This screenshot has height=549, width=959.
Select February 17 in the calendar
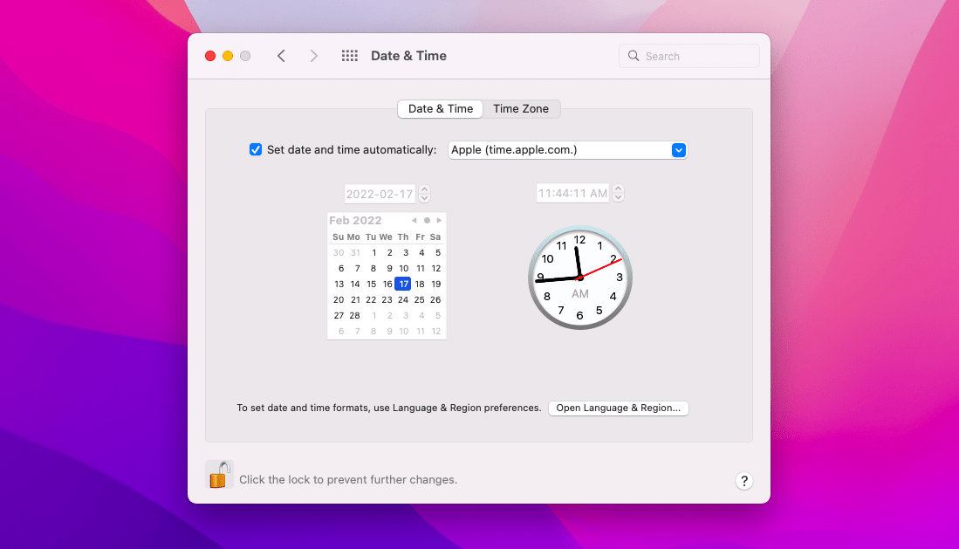click(x=402, y=284)
